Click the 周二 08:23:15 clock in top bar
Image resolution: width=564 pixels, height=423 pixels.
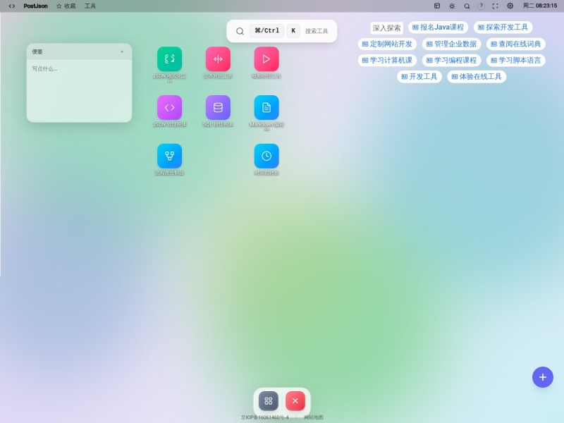(x=540, y=6)
